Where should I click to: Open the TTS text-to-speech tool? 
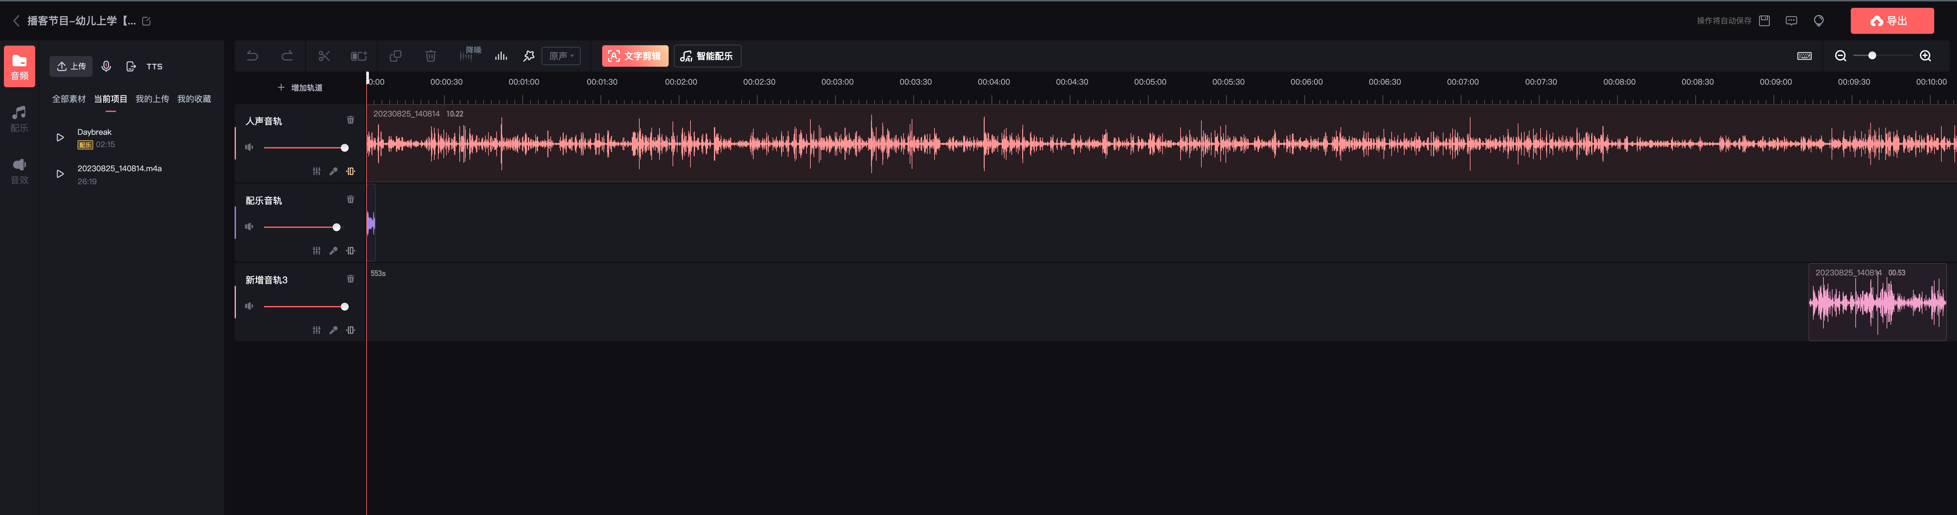(x=154, y=67)
